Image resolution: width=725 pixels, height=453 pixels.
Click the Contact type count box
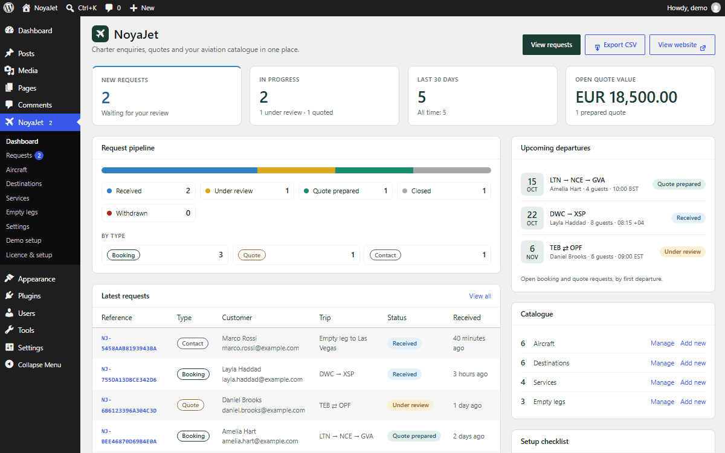(x=428, y=255)
